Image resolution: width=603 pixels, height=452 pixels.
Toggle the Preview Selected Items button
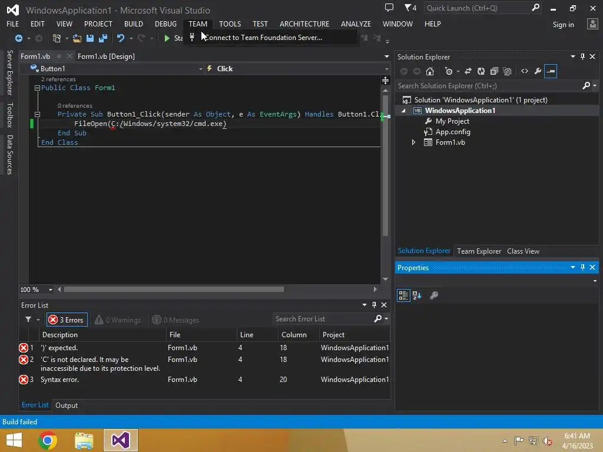coord(551,71)
